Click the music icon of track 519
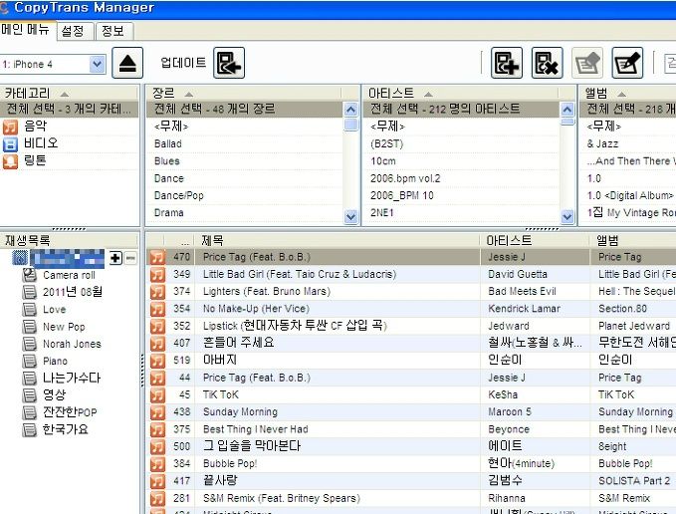This screenshot has width=676, height=514. pos(157,361)
